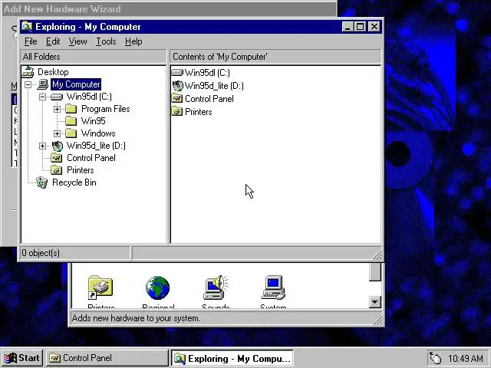Close the Exploring - My Computer window
Screen dimensions: 491x368
point(374,27)
